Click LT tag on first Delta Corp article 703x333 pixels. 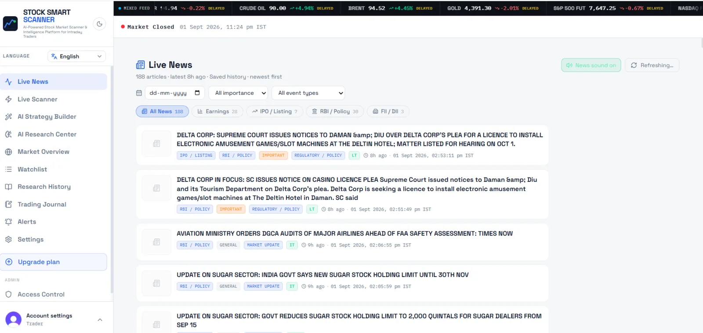tap(354, 156)
